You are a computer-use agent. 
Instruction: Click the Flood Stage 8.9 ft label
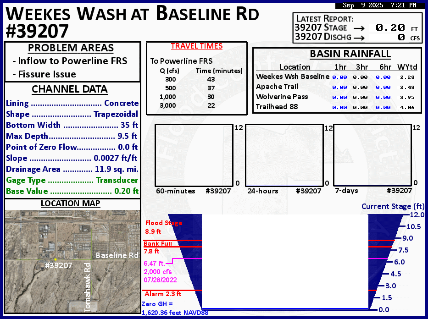(163, 227)
